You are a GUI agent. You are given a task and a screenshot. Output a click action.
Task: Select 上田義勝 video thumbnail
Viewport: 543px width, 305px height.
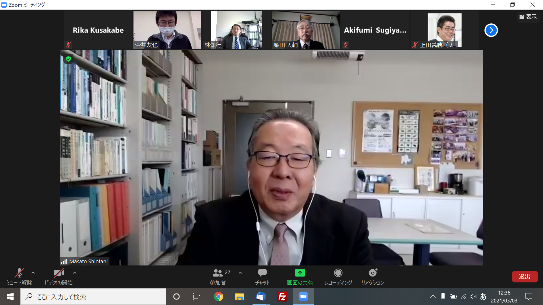(444, 30)
